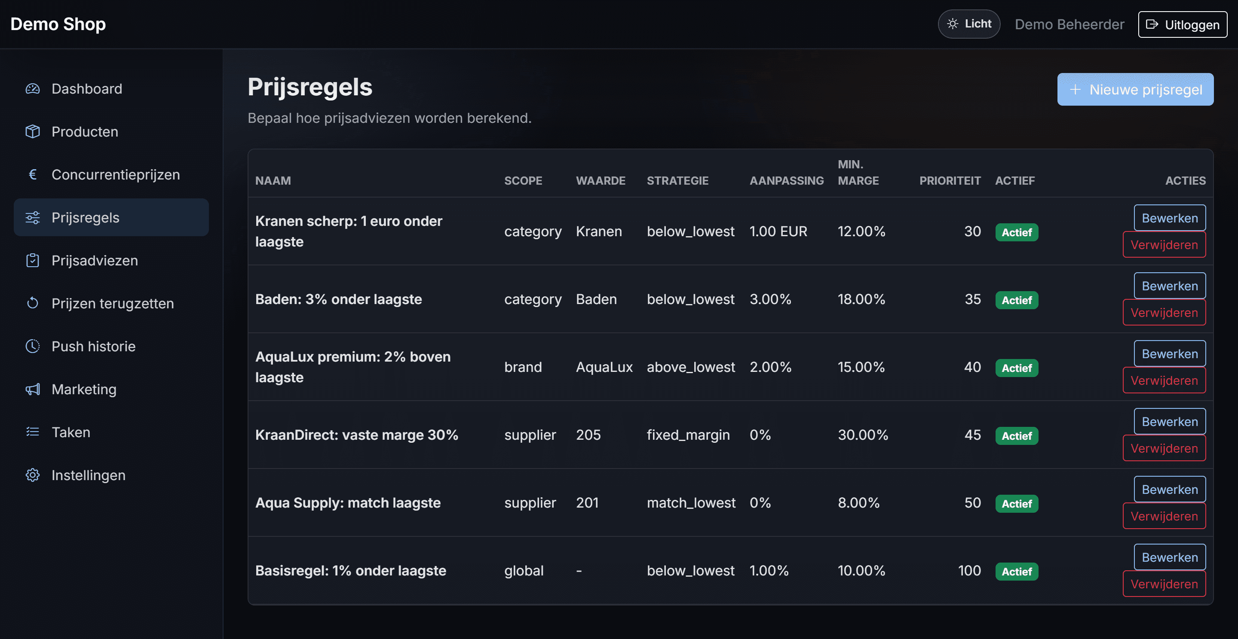Click the rule name 'Kranen scherp: 1 euro onder laagste'
This screenshot has height=639, width=1238.
(349, 231)
